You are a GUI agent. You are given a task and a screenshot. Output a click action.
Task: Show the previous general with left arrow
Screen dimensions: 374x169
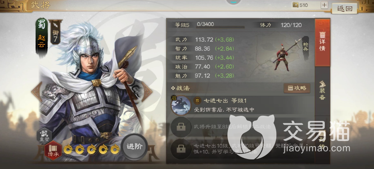36,92
